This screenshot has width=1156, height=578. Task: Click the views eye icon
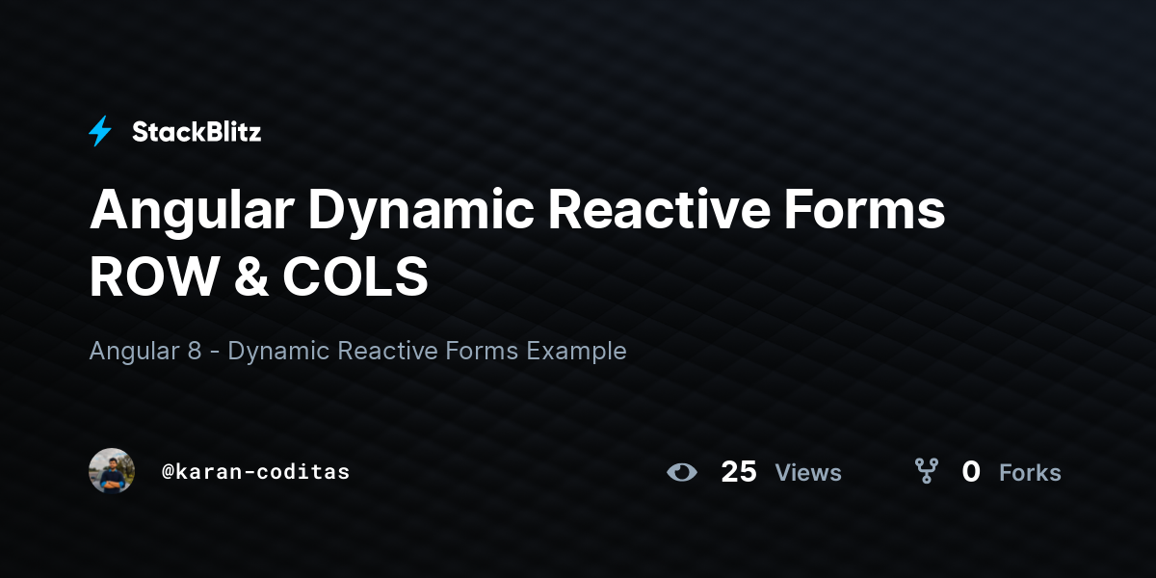pyautogui.click(x=682, y=472)
